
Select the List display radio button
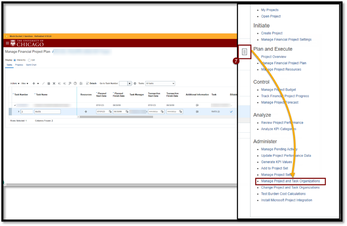[x=29, y=60]
